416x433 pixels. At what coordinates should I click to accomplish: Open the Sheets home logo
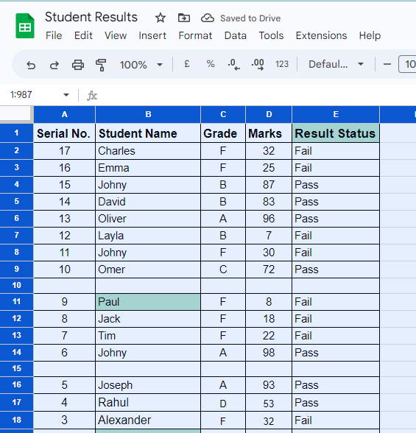click(25, 26)
